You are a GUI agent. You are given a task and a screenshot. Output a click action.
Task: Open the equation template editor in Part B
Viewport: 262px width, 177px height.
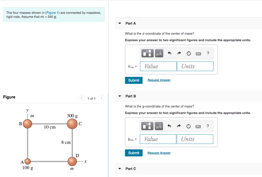[x=147, y=126]
